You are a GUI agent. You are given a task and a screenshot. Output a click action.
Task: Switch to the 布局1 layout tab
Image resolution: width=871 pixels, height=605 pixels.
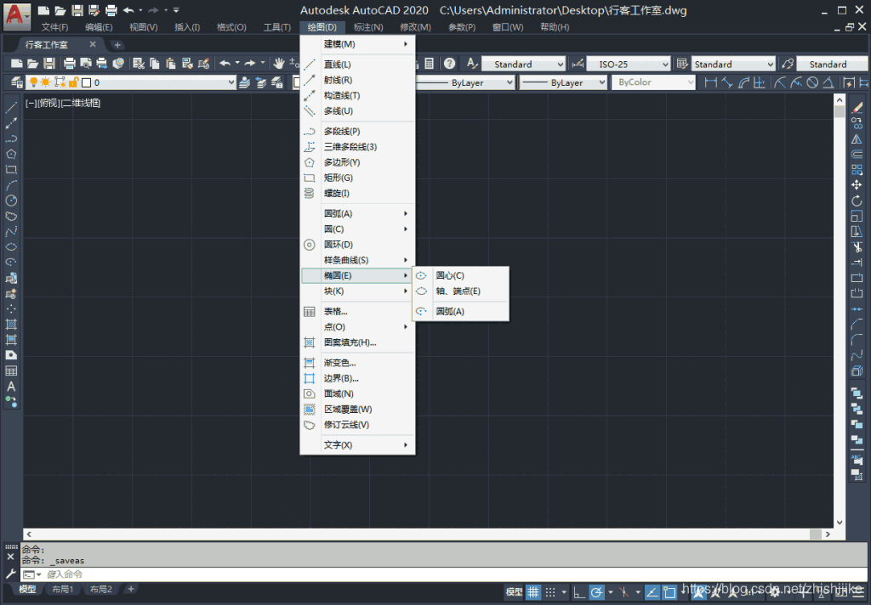(x=63, y=589)
